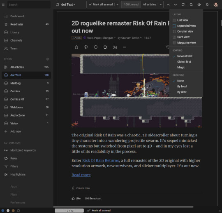Open All articles filter dropdown arrow
Viewport: 222px width, 213px height.
click(x=161, y=5)
